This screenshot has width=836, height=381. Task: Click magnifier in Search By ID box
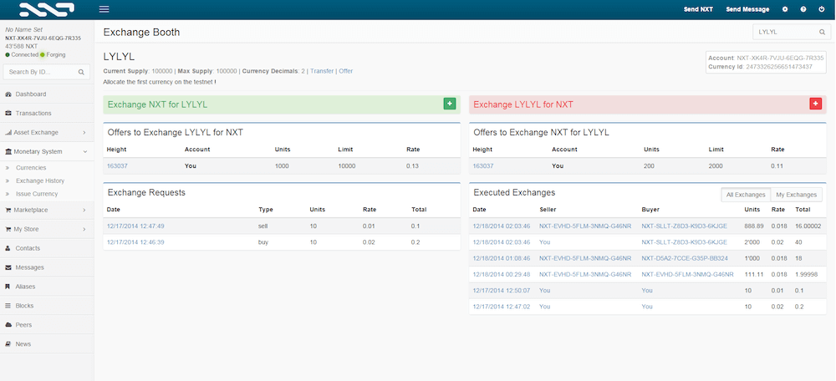point(81,72)
